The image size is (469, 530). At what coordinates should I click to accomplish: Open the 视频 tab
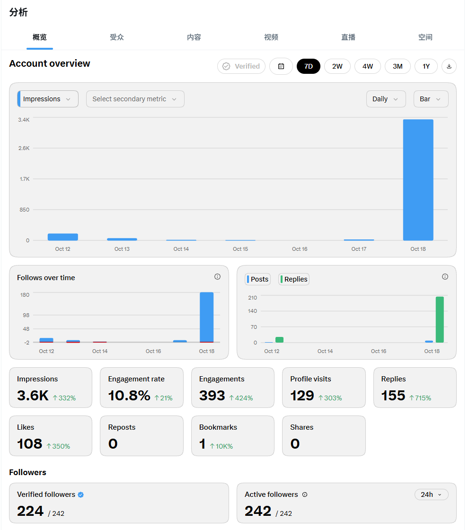(x=271, y=37)
